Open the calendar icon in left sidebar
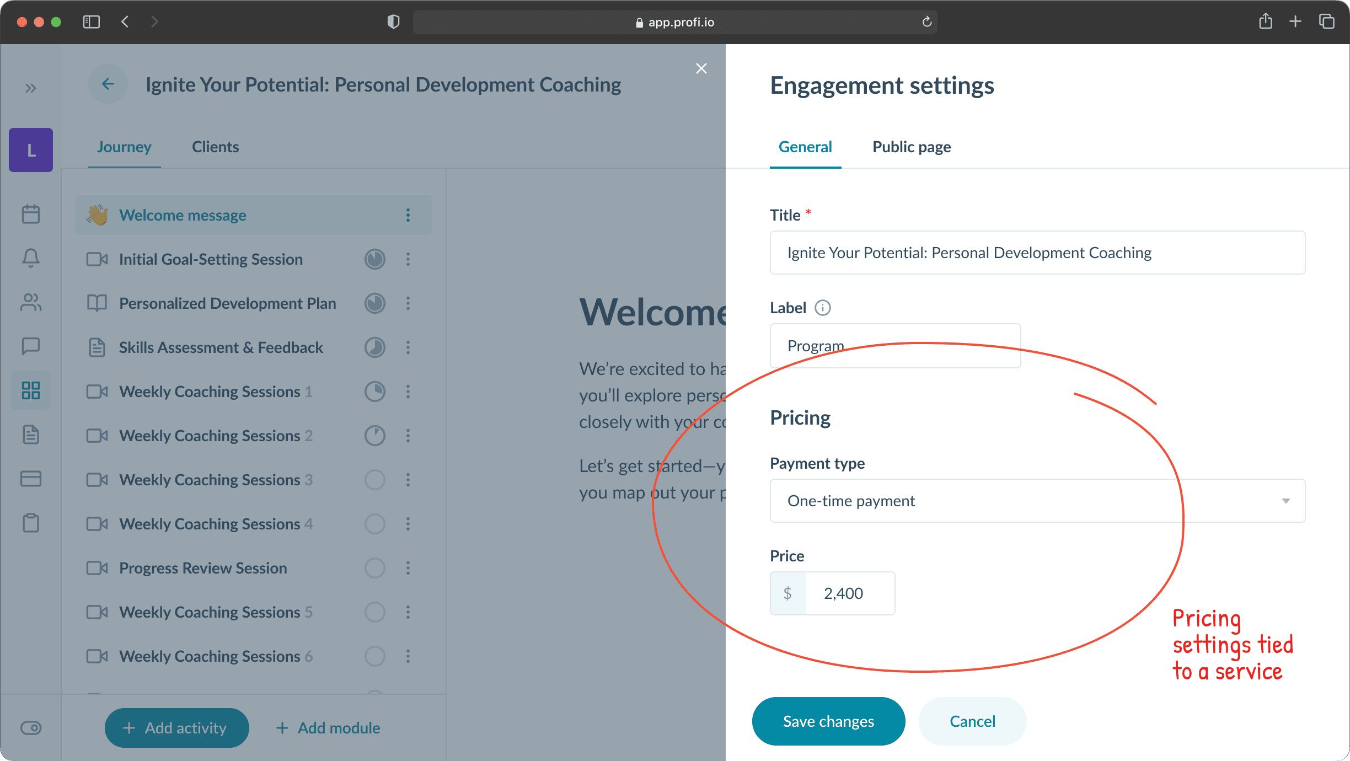 pyautogui.click(x=31, y=214)
